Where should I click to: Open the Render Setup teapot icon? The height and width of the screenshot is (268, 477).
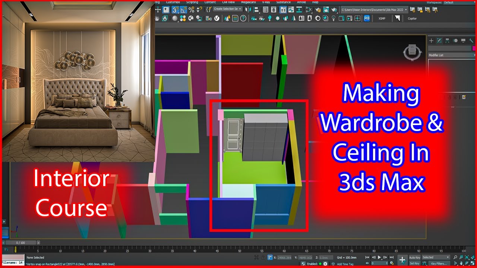click(318, 9)
